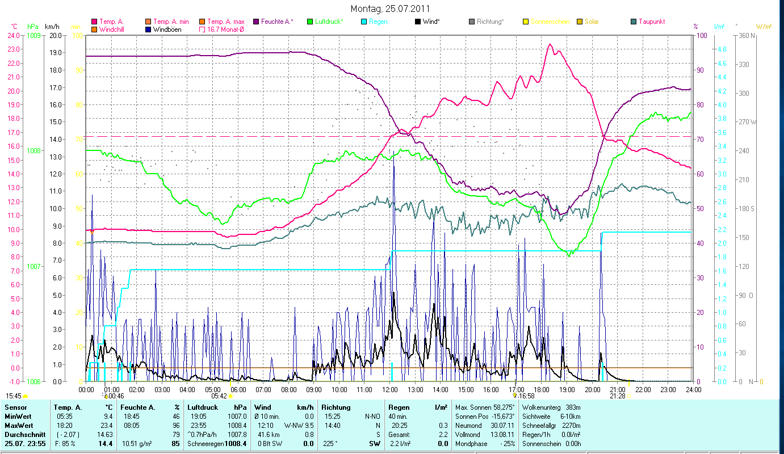Select the Richtung column header in data table
The image size is (784, 454).
click(336, 407)
